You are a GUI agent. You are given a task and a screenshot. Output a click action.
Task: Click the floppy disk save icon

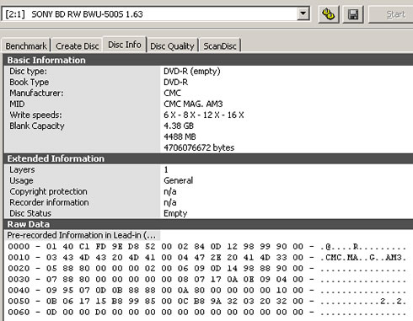pos(353,14)
